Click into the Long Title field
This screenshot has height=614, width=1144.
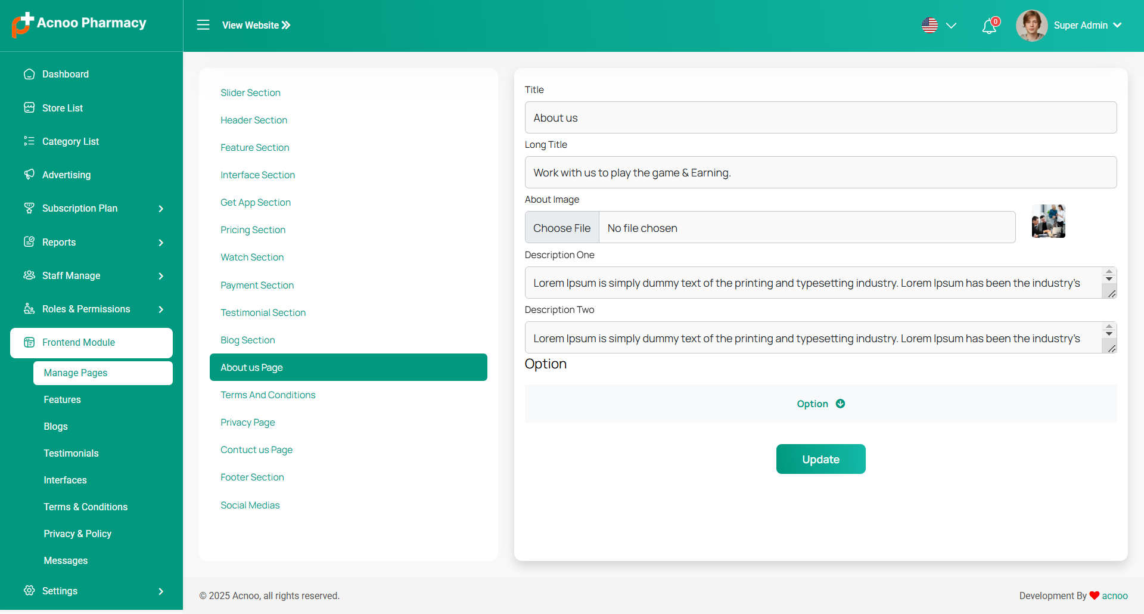[820, 173]
